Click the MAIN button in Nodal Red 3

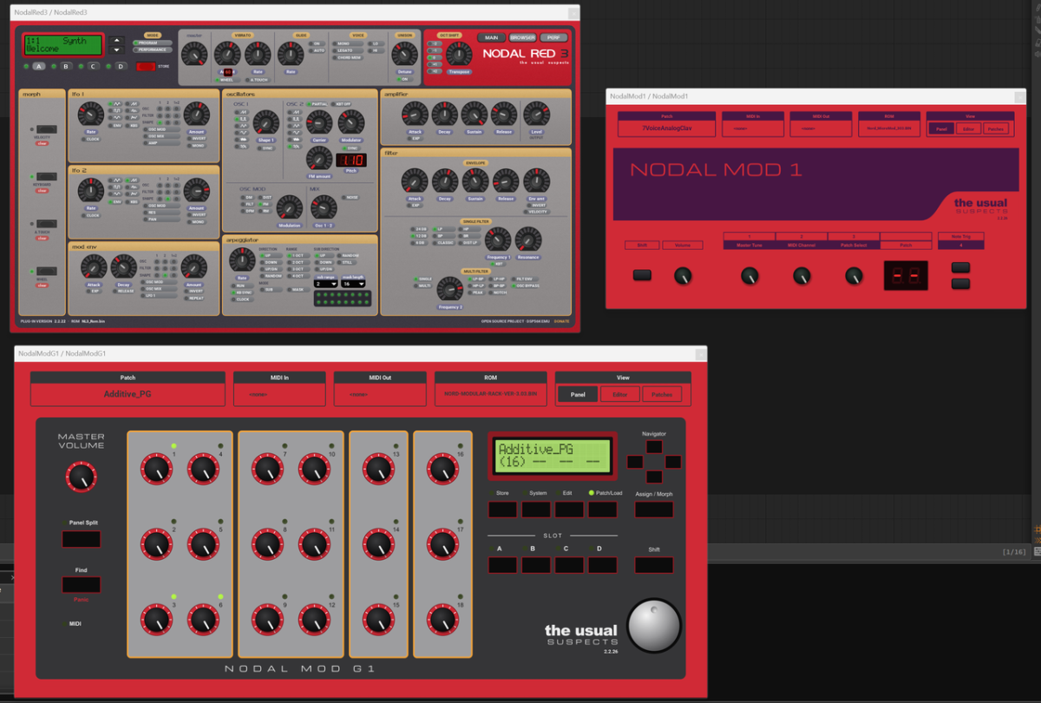[x=491, y=37]
